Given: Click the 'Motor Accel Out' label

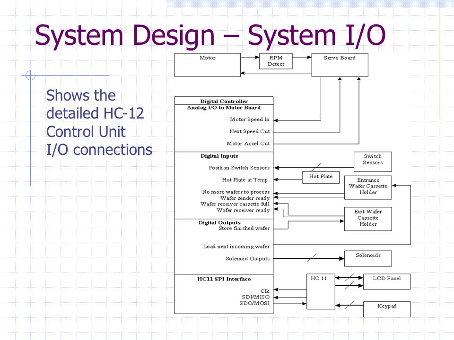Looking at the screenshot, I should pyautogui.click(x=248, y=144).
